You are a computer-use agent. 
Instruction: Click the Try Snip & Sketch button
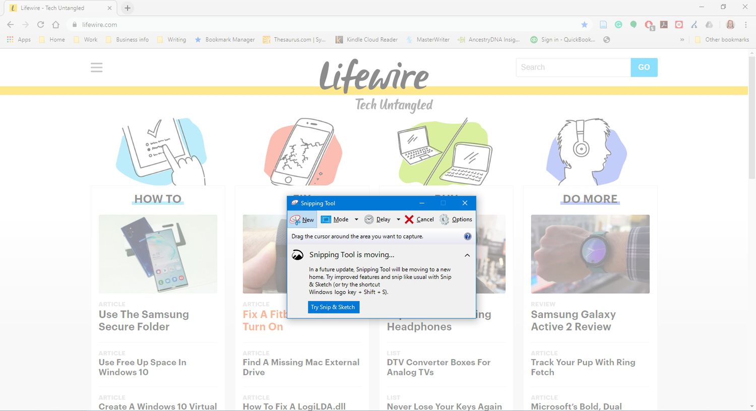pyautogui.click(x=333, y=307)
